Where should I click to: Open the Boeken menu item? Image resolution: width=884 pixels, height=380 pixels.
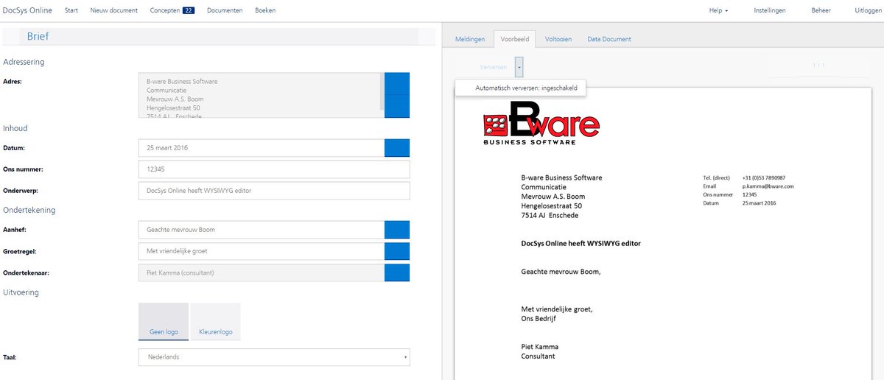[x=265, y=10]
